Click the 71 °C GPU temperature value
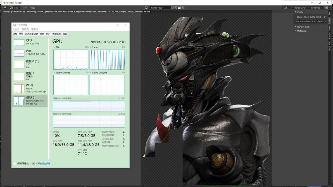Viewport: 333px width, 187px height. point(82,154)
